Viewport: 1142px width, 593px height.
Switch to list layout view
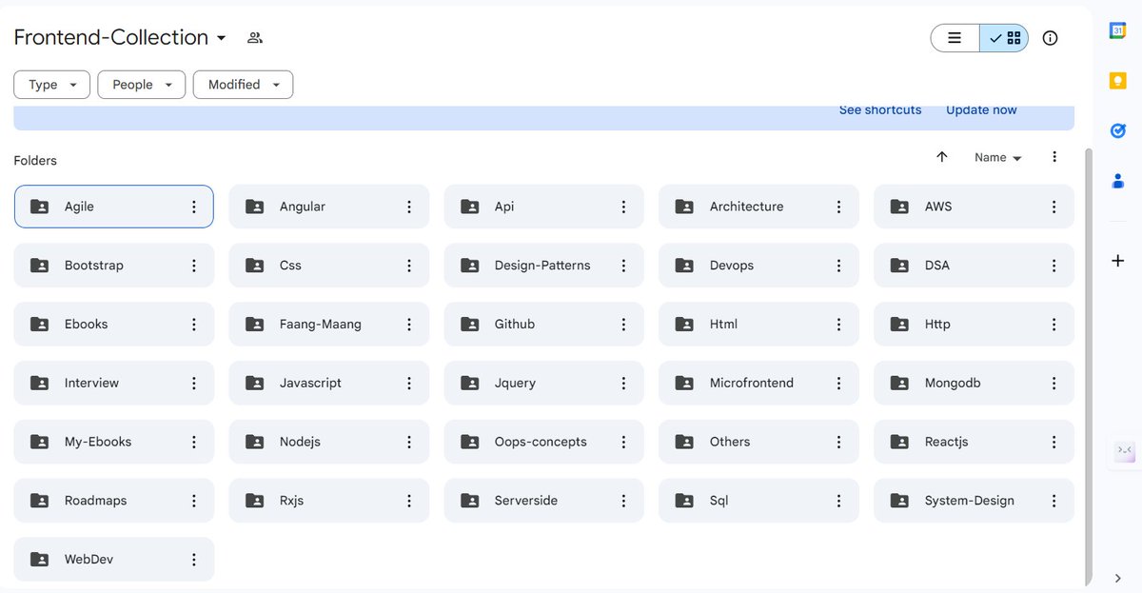point(955,38)
